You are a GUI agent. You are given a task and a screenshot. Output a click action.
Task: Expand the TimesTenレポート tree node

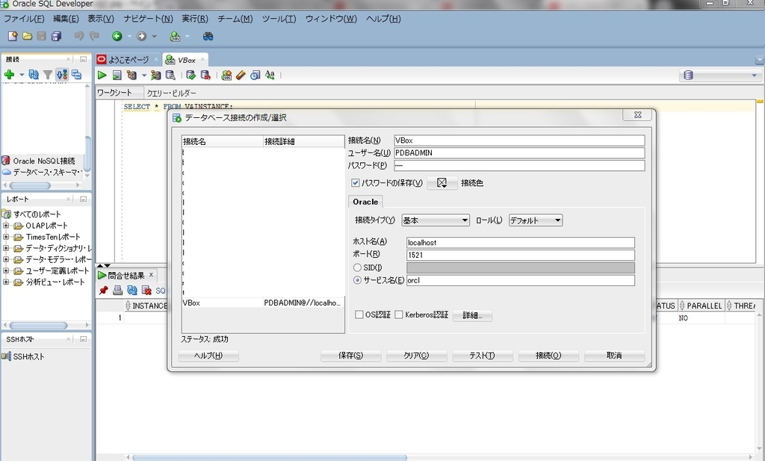click(x=6, y=237)
